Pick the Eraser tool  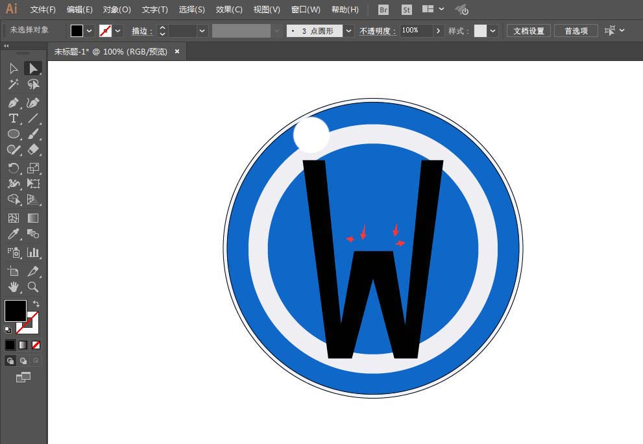[32, 149]
